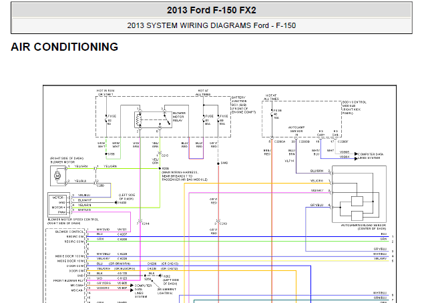Click the blower motor 'M' symbol

pos(57,176)
